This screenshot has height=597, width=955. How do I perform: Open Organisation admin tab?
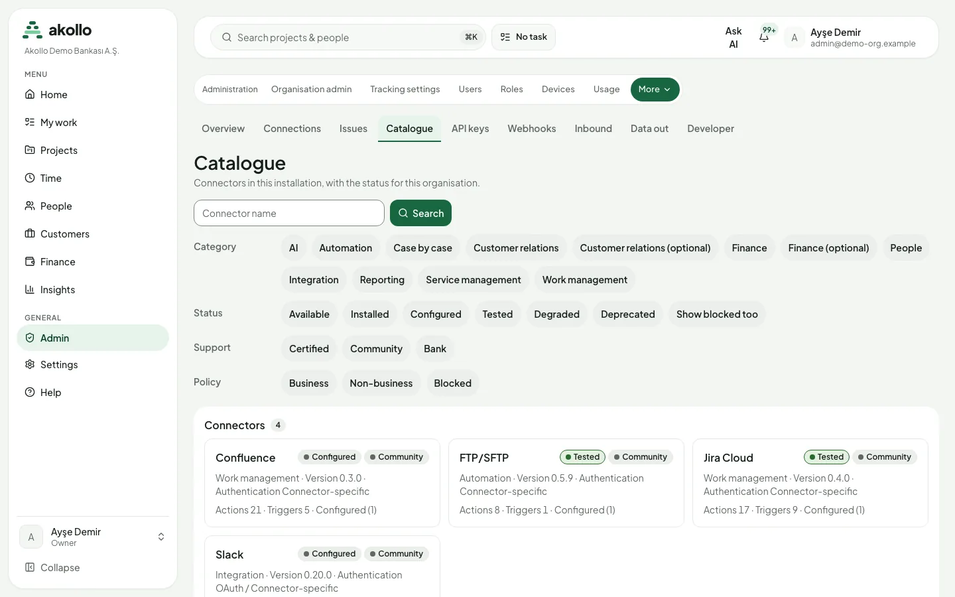[x=312, y=90]
